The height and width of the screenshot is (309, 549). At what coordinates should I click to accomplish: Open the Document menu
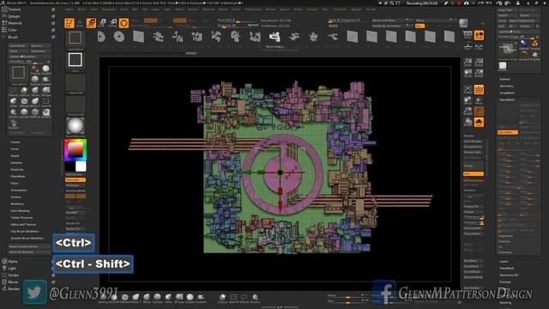(109, 9)
